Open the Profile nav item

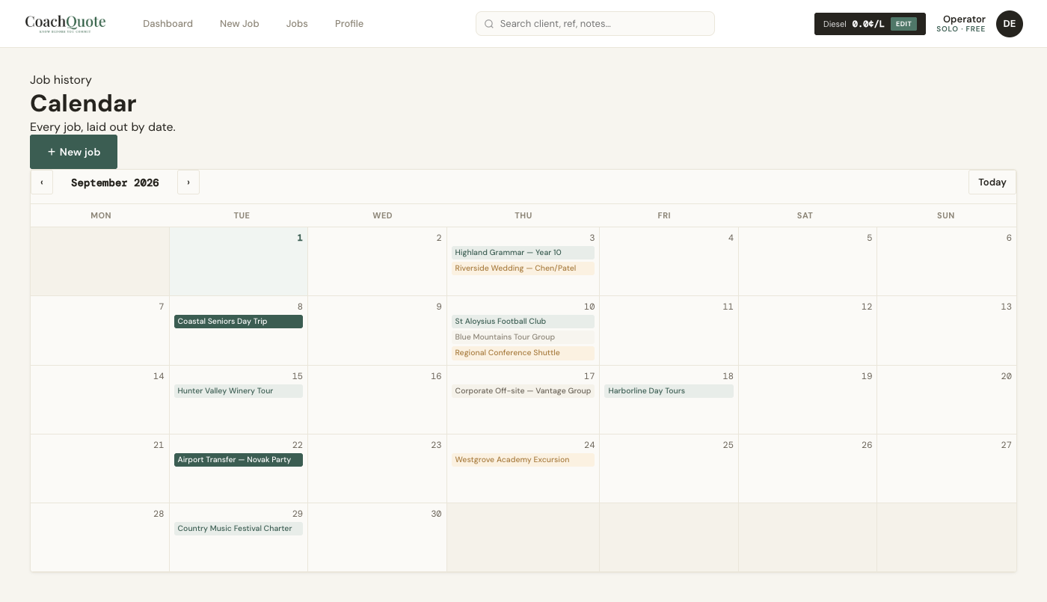(x=349, y=24)
